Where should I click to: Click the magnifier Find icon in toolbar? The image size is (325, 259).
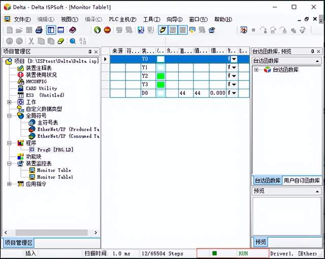pos(72,41)
